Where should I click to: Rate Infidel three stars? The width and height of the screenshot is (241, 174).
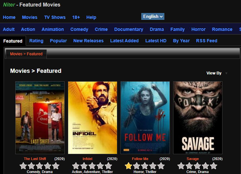[92, 166]
